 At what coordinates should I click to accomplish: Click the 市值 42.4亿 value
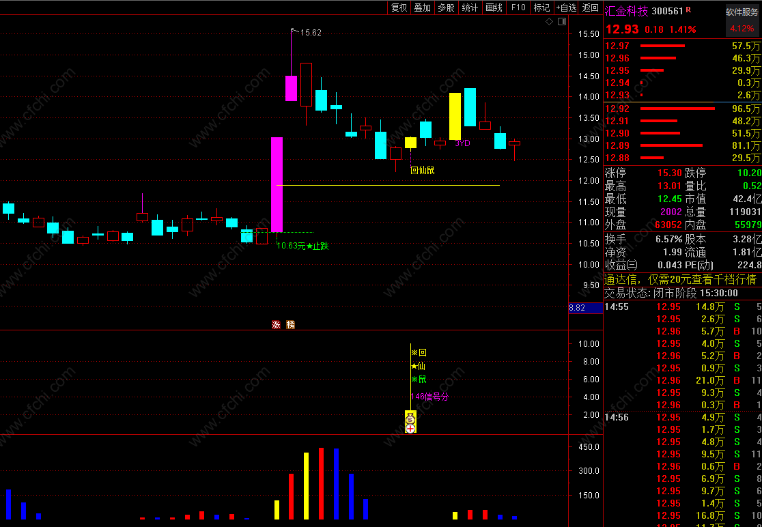(747, 199)
